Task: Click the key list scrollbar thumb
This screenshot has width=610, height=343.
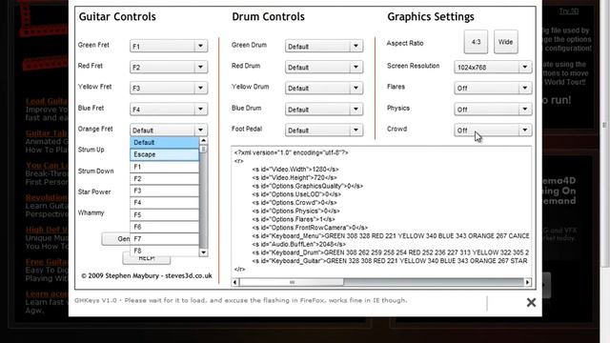Action: point(203,149)
